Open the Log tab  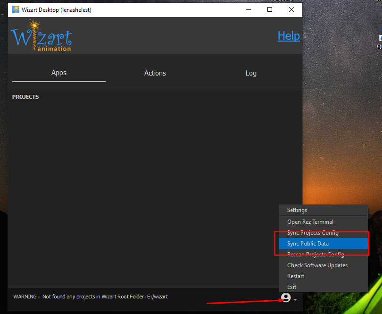point(251,73)
